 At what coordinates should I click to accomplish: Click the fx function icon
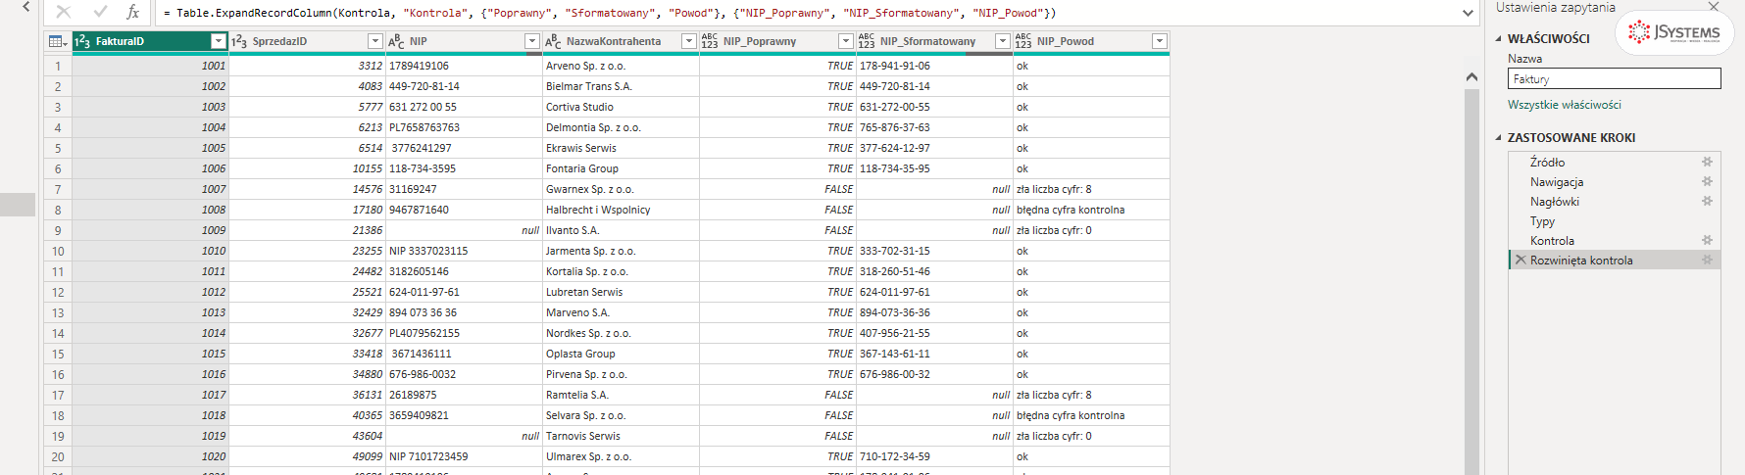133,12
